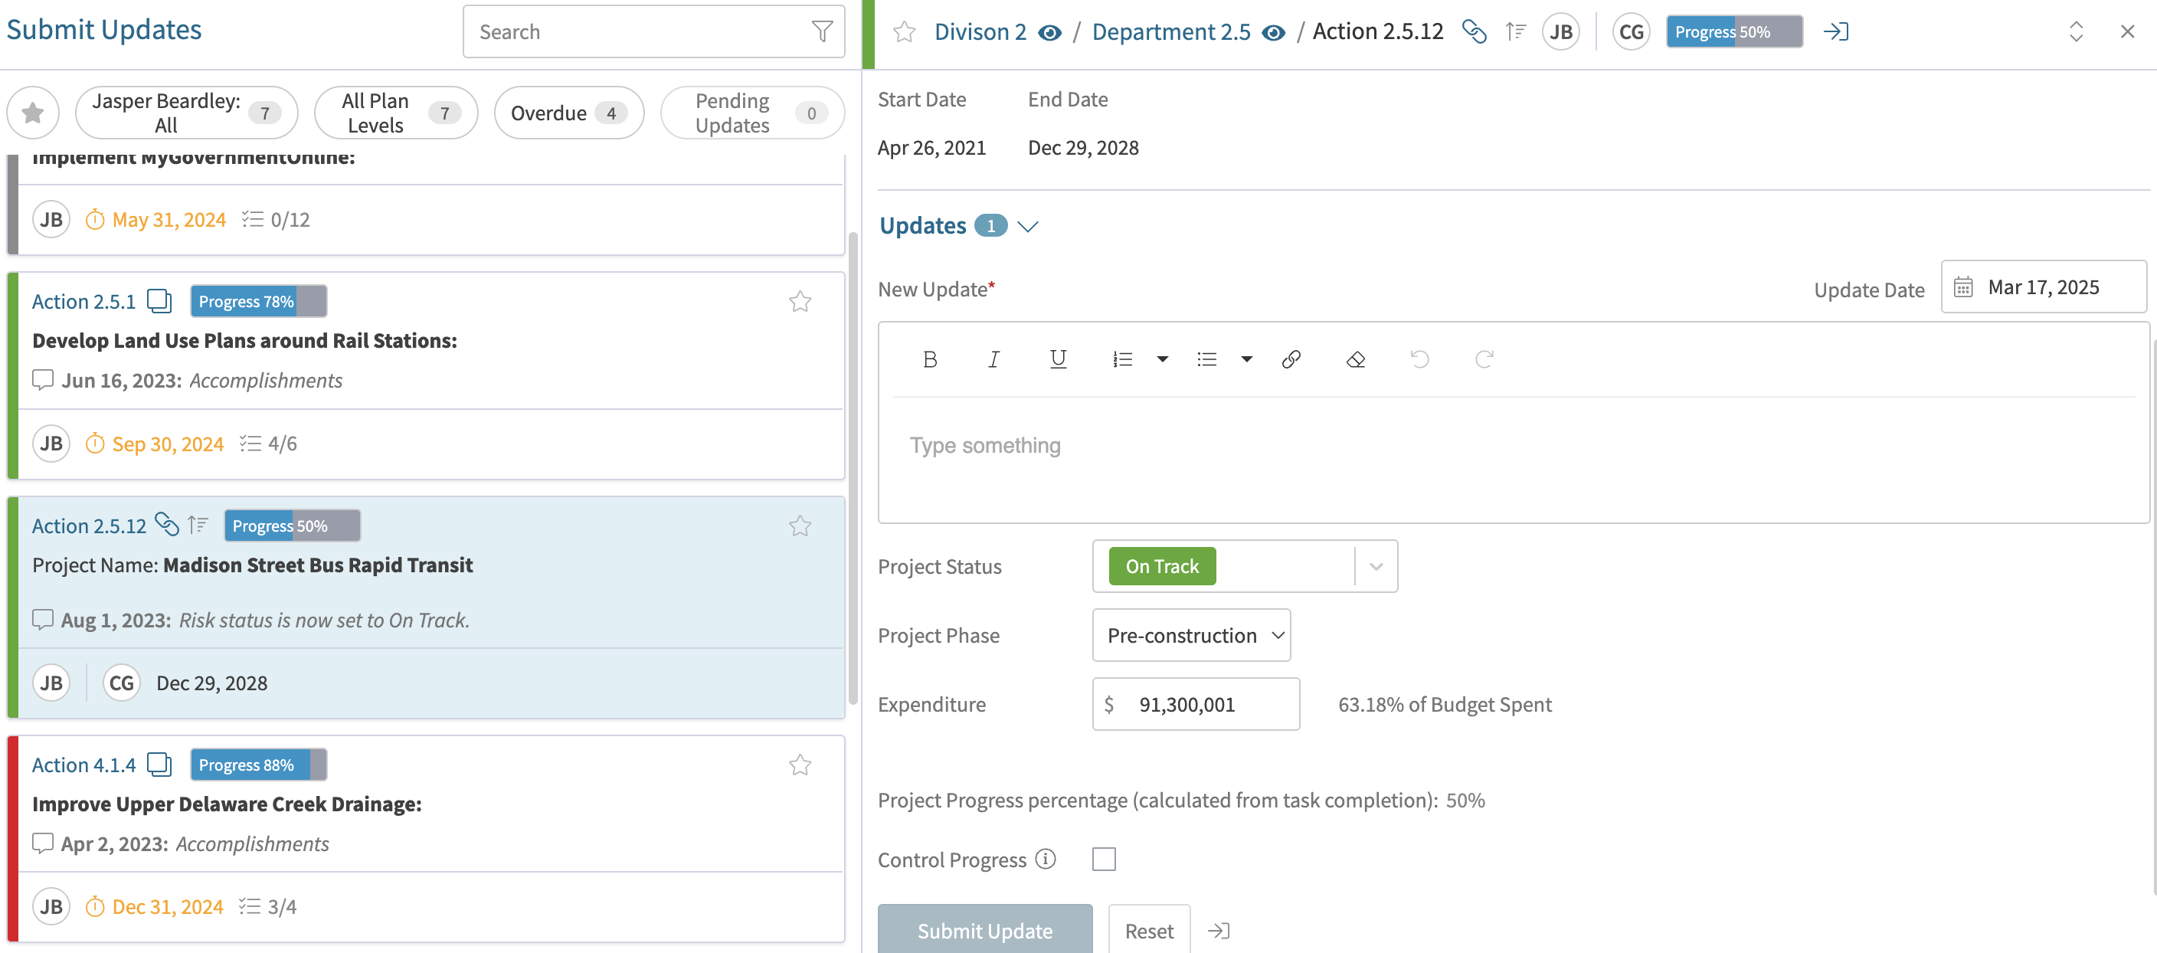Select the All Plan Levels filter
Image resolution: width=2157 pixels, height=953 pixels.
click(x=395, y=113)
